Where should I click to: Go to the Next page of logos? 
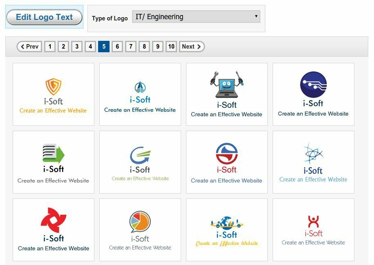(191, 46)
